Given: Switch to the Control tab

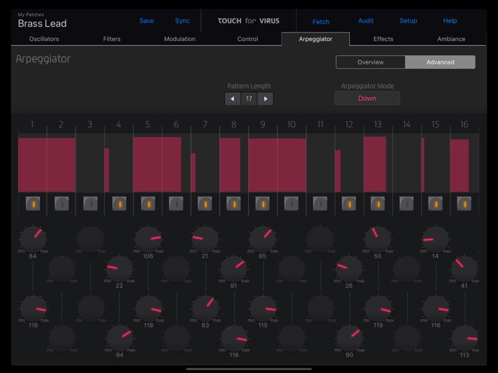Looking at the screenshot, I should tap(248, 39).
